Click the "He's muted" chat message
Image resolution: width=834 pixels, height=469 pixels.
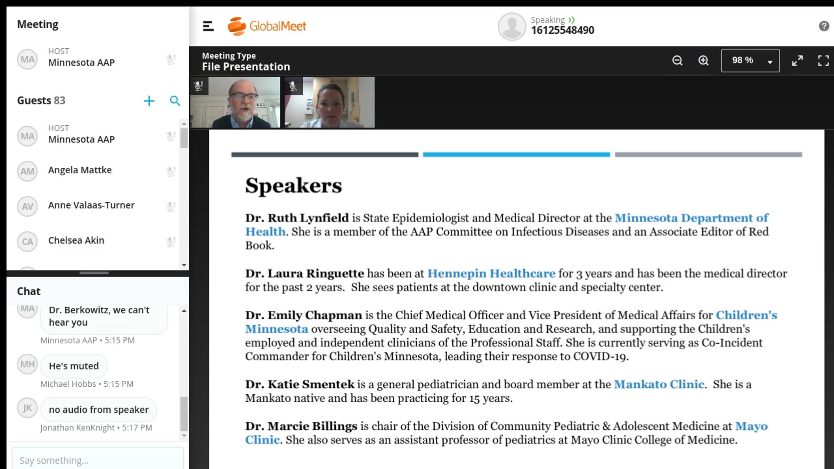[74, 366]
